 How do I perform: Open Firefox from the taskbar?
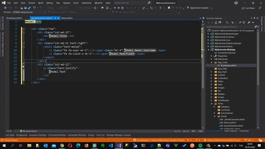[87, 145]
